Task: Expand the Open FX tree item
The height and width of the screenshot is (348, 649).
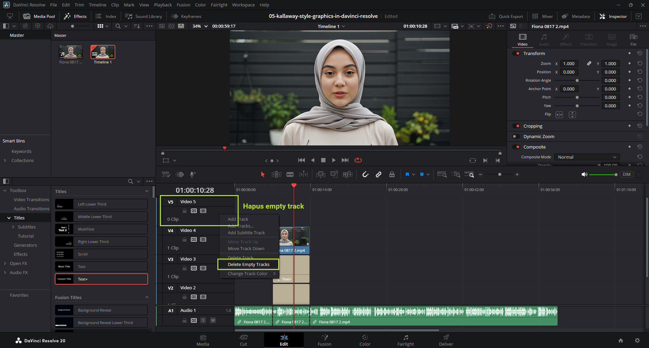Action: point(5,263)
